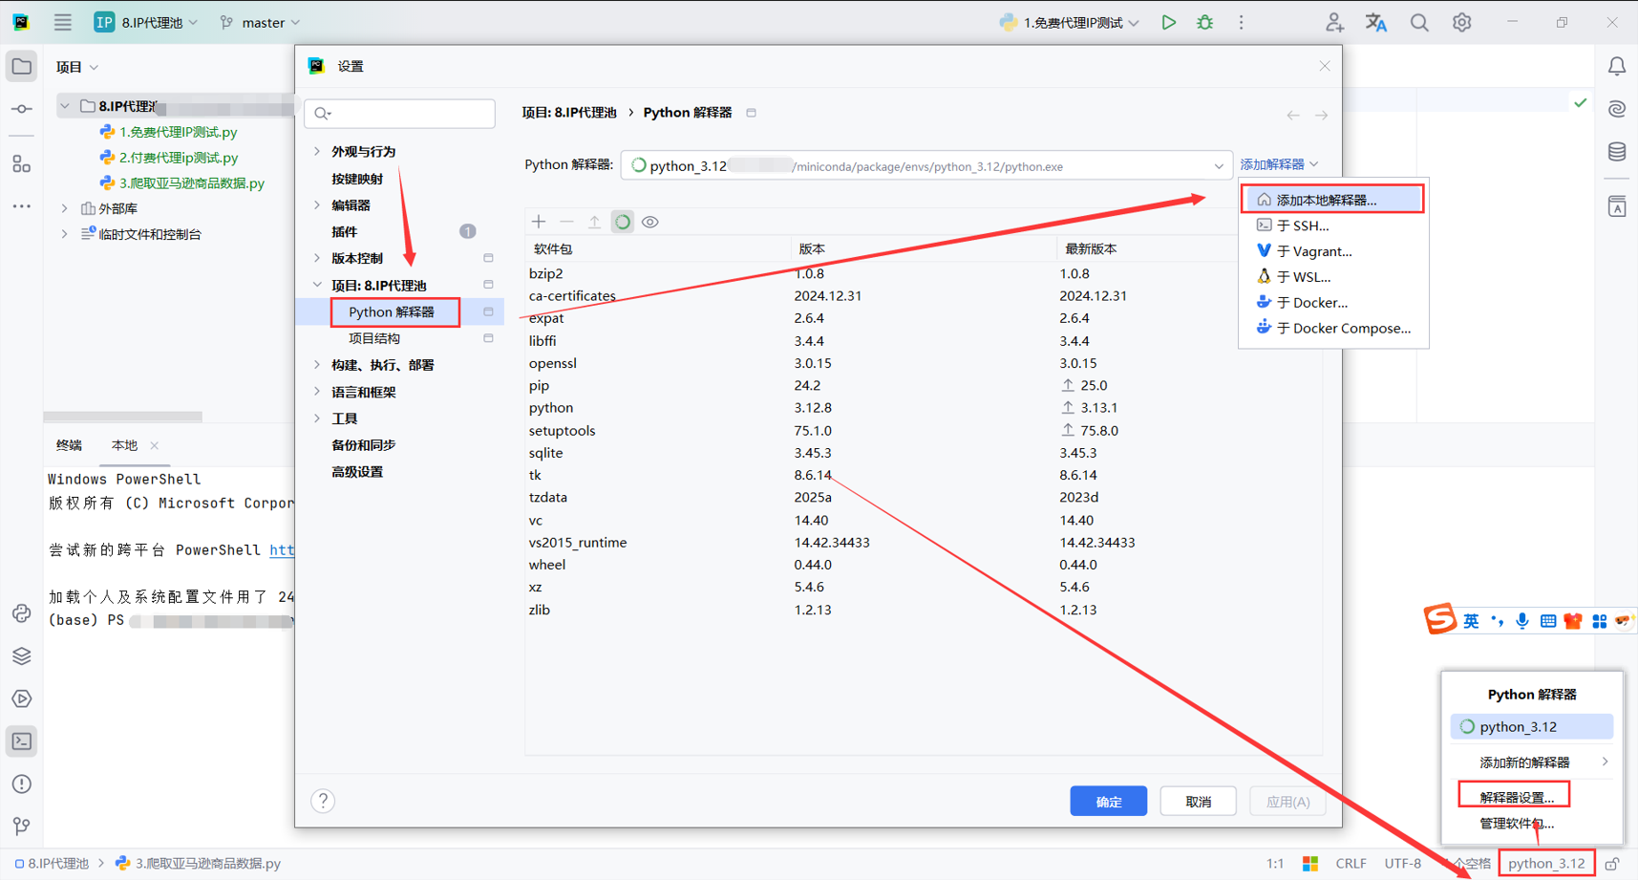The image size is (1638, 880).
Task: Select 项目结构 settings page
Action: [374, 338]
